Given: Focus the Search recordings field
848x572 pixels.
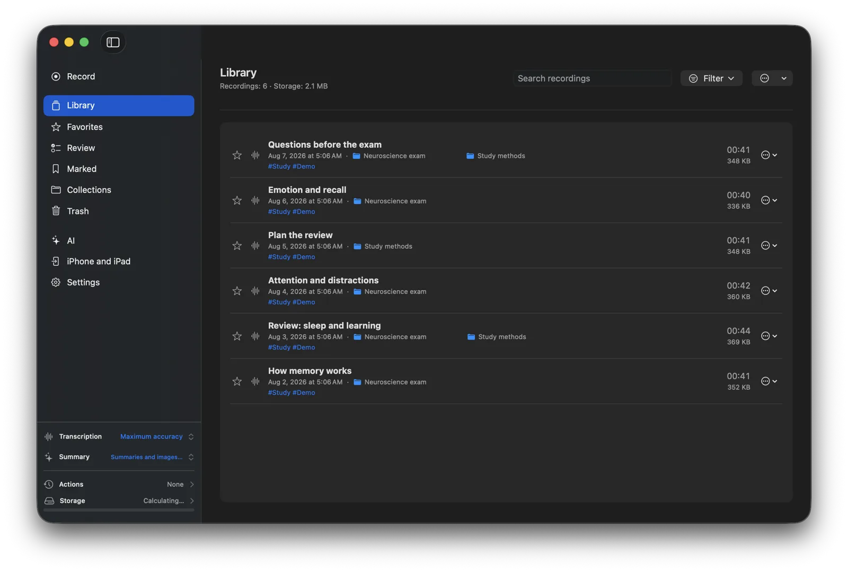Looking at the screenshot, I should click(x=592, y=78).
